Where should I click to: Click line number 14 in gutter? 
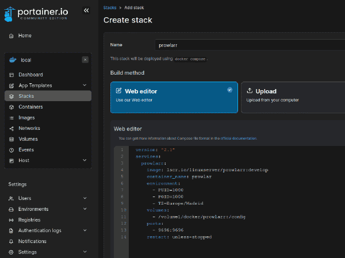click(x=124, y=237)
